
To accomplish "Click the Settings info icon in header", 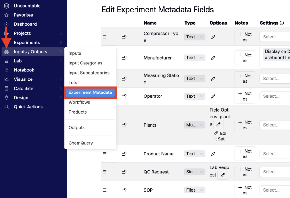I will pos(282,23).
